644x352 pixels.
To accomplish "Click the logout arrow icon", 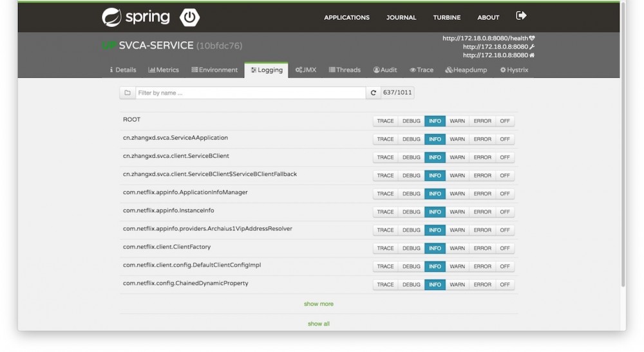I will (521, 15).
